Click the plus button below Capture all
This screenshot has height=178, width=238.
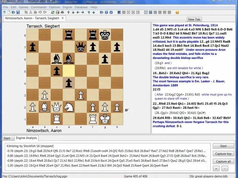pos(216,169)
